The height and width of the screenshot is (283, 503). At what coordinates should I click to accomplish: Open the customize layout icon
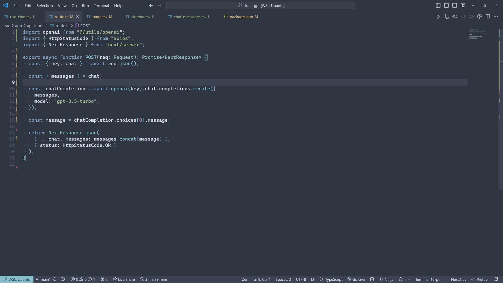pos(463,6)
